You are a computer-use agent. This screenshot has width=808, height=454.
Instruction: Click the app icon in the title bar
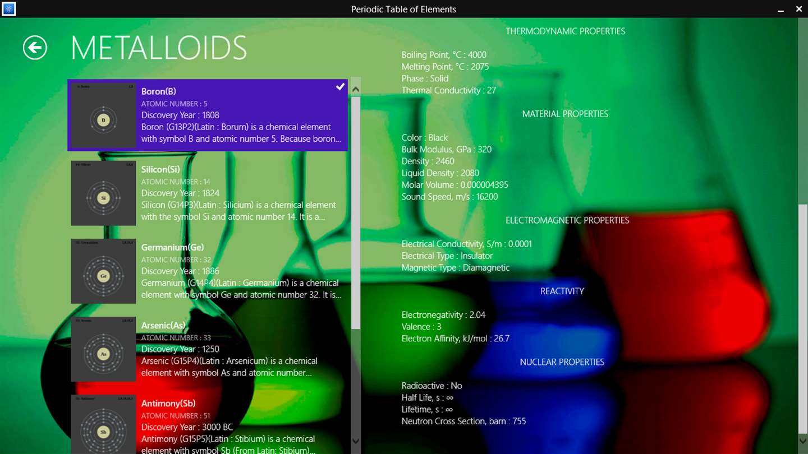(x=9, y=9)
